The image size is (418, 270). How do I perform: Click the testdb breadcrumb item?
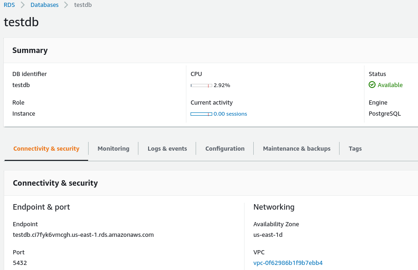click(83, 5)
